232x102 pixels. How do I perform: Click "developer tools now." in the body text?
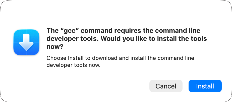click(x=73, y=65)
